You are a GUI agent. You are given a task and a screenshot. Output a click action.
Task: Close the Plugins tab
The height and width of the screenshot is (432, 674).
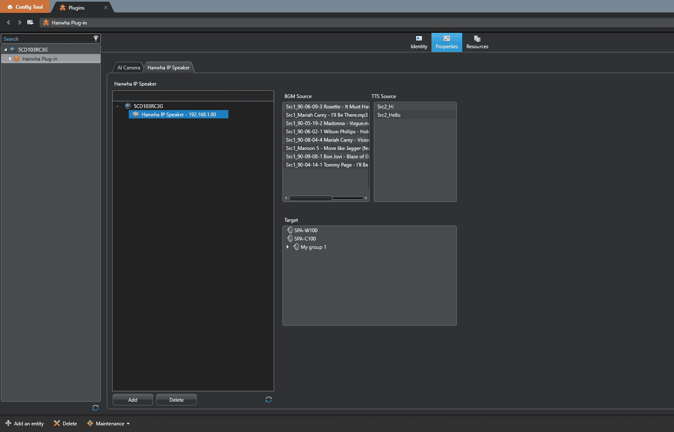coord(106,7)
